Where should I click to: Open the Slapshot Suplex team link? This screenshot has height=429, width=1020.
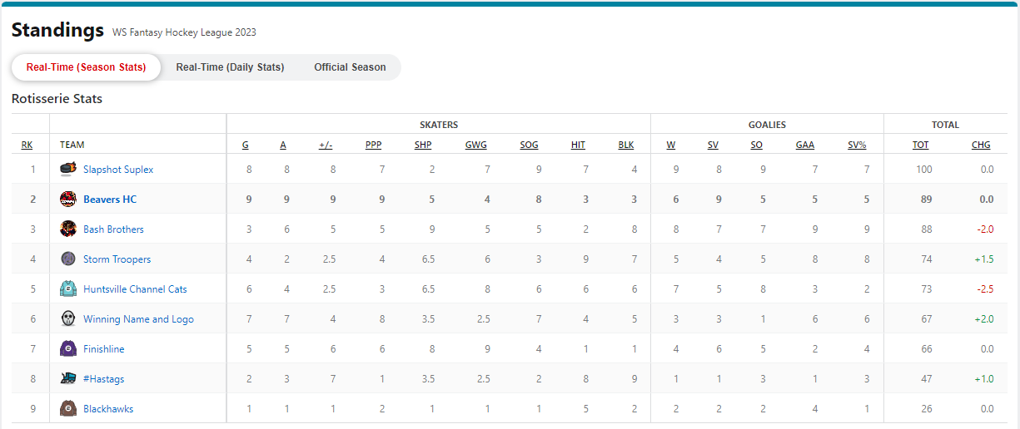[x=118, y=170]
